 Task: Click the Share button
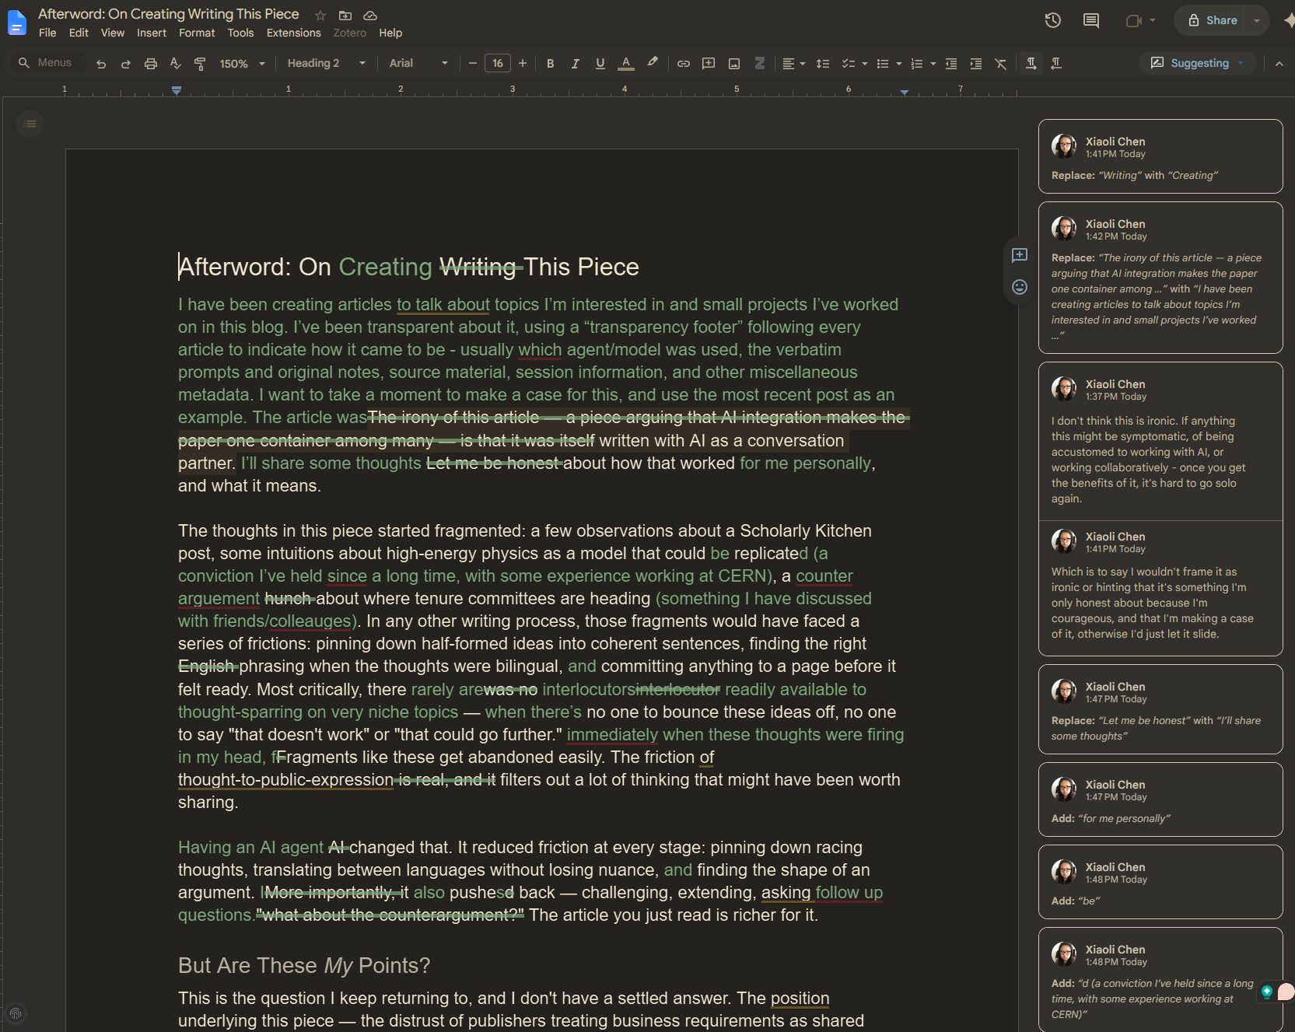(1212, 20)
